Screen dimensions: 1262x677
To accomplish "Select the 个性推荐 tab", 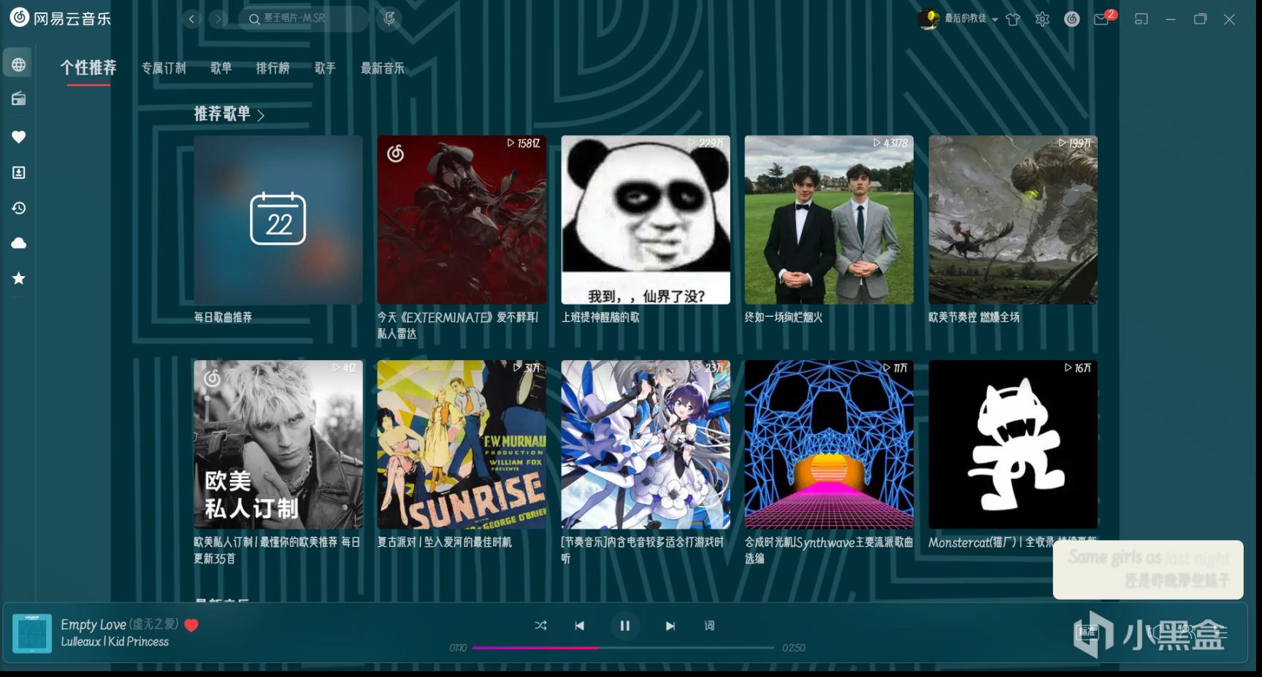I will tap(88, 68).
